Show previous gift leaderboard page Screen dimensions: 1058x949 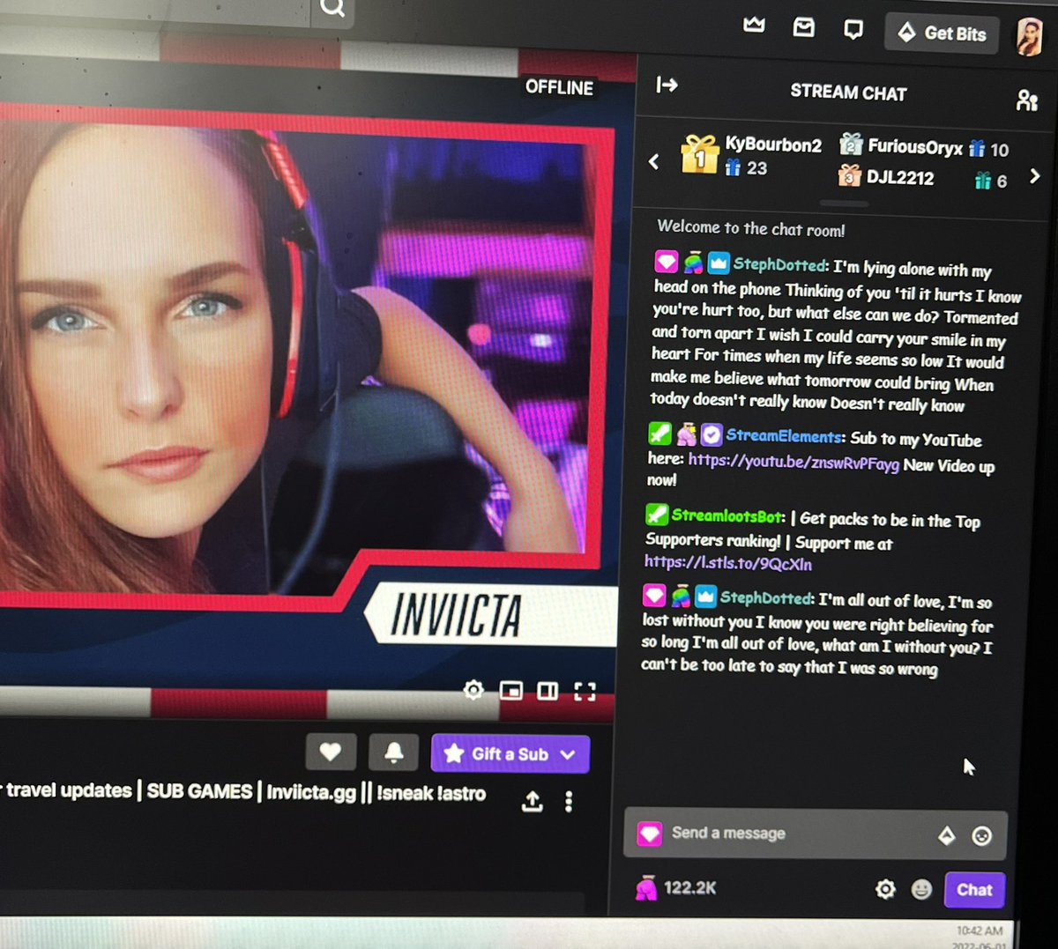tap(654, 162)
